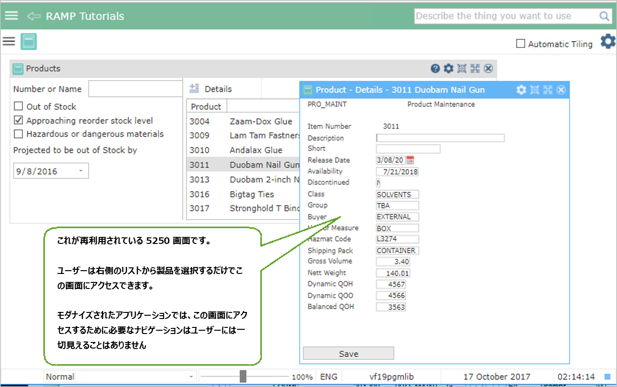Screen dimensions: 617x387
Task: Click the Product column header
Action: (x=206, y=106)
